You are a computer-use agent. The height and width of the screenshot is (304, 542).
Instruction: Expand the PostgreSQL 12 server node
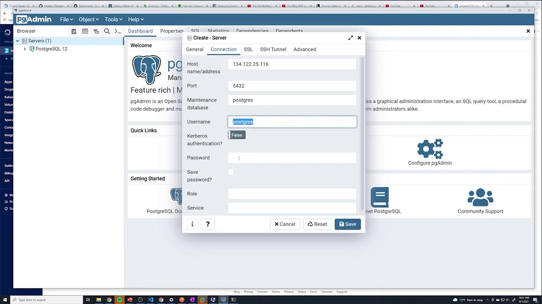click(25, 49)
